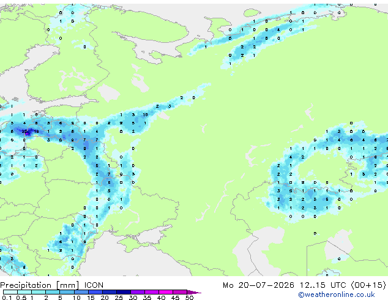Click the 20–25 mm dark blue legend box

click(110, 292)
